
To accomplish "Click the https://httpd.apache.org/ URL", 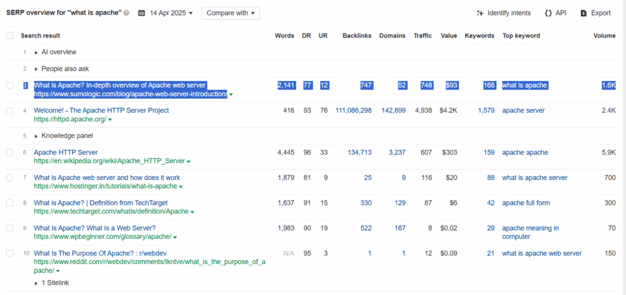I will tap(70, 119).
